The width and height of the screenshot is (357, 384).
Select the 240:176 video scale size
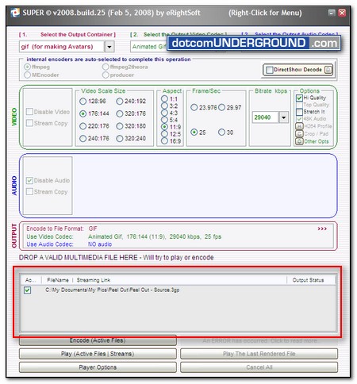83,138
